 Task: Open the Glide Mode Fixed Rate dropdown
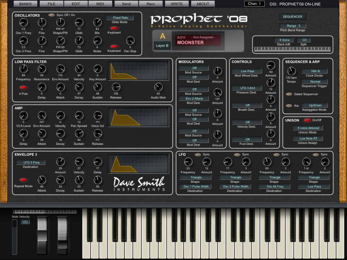[120, 18]
